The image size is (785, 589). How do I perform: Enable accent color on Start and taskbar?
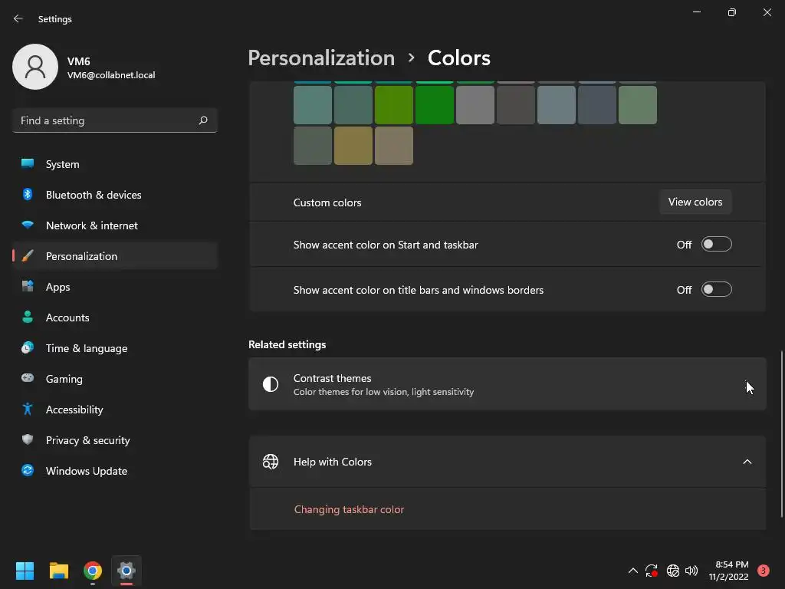point(716,245)
